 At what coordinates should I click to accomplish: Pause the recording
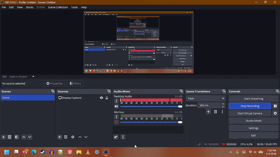tap(275, 106)
